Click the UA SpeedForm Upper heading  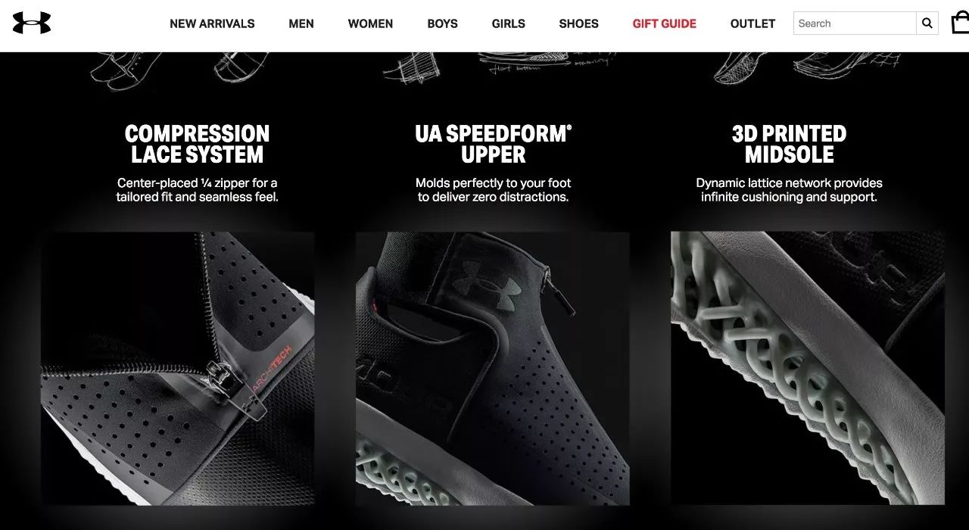[494, 145]
